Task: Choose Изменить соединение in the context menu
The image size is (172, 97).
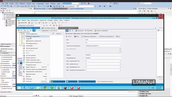Action: pos(36,36)
